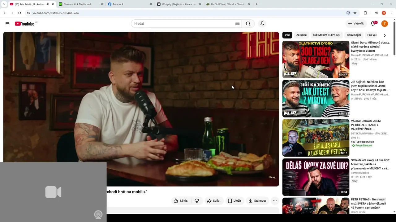The image size is (396, 222).
Task: Click the Uložit save button
Action: pyautogui.click(x=235, y=201)
